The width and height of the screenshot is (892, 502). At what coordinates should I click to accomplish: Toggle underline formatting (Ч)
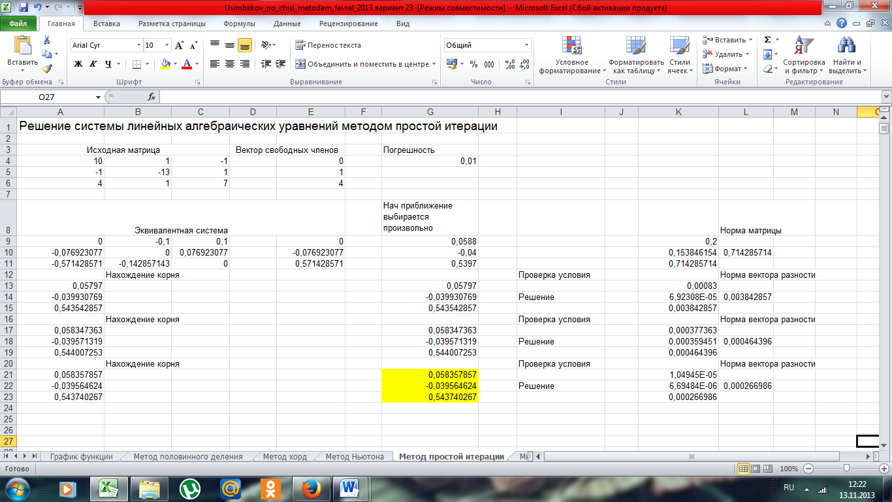tap(108, 64)
